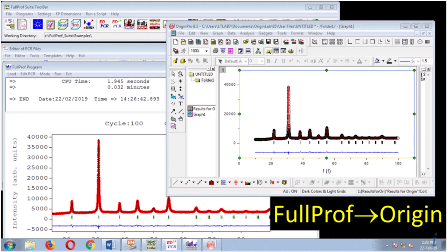Screen dimensions: 447x252
Task: Expand the Default font dropdown
Action: 245,61
